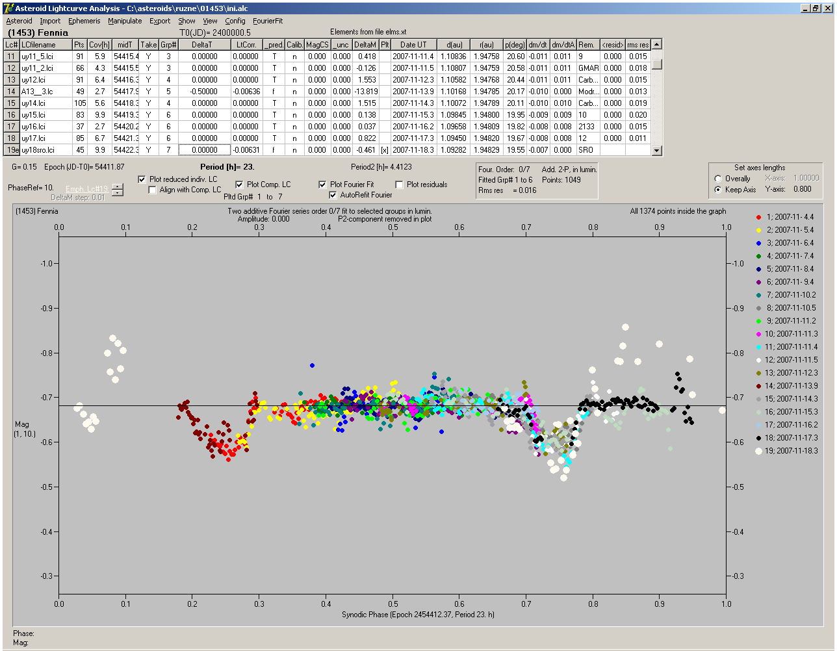The width and height of the screenshot is (837, 651).
Task: Toggle AutoRefit Fourier checkbox
Action: tap(333, 195)
